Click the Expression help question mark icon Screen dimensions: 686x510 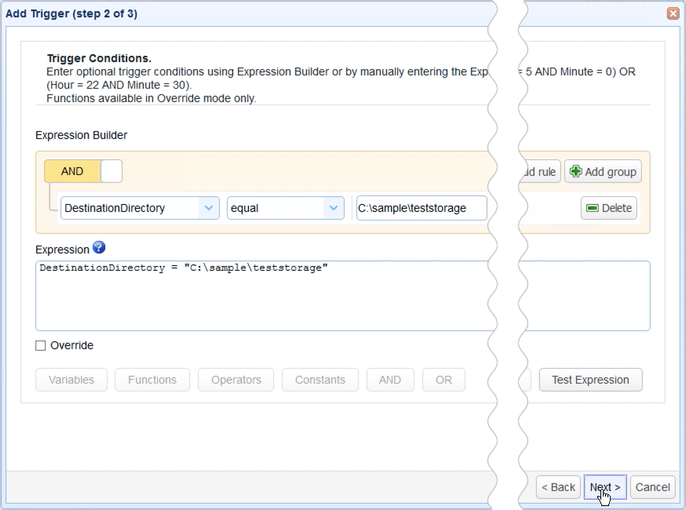coord(97,249)
